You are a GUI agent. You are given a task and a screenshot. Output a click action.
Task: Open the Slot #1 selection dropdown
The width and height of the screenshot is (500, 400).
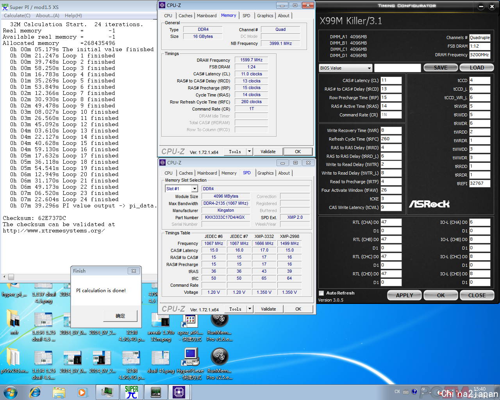[x=194, y=189]
